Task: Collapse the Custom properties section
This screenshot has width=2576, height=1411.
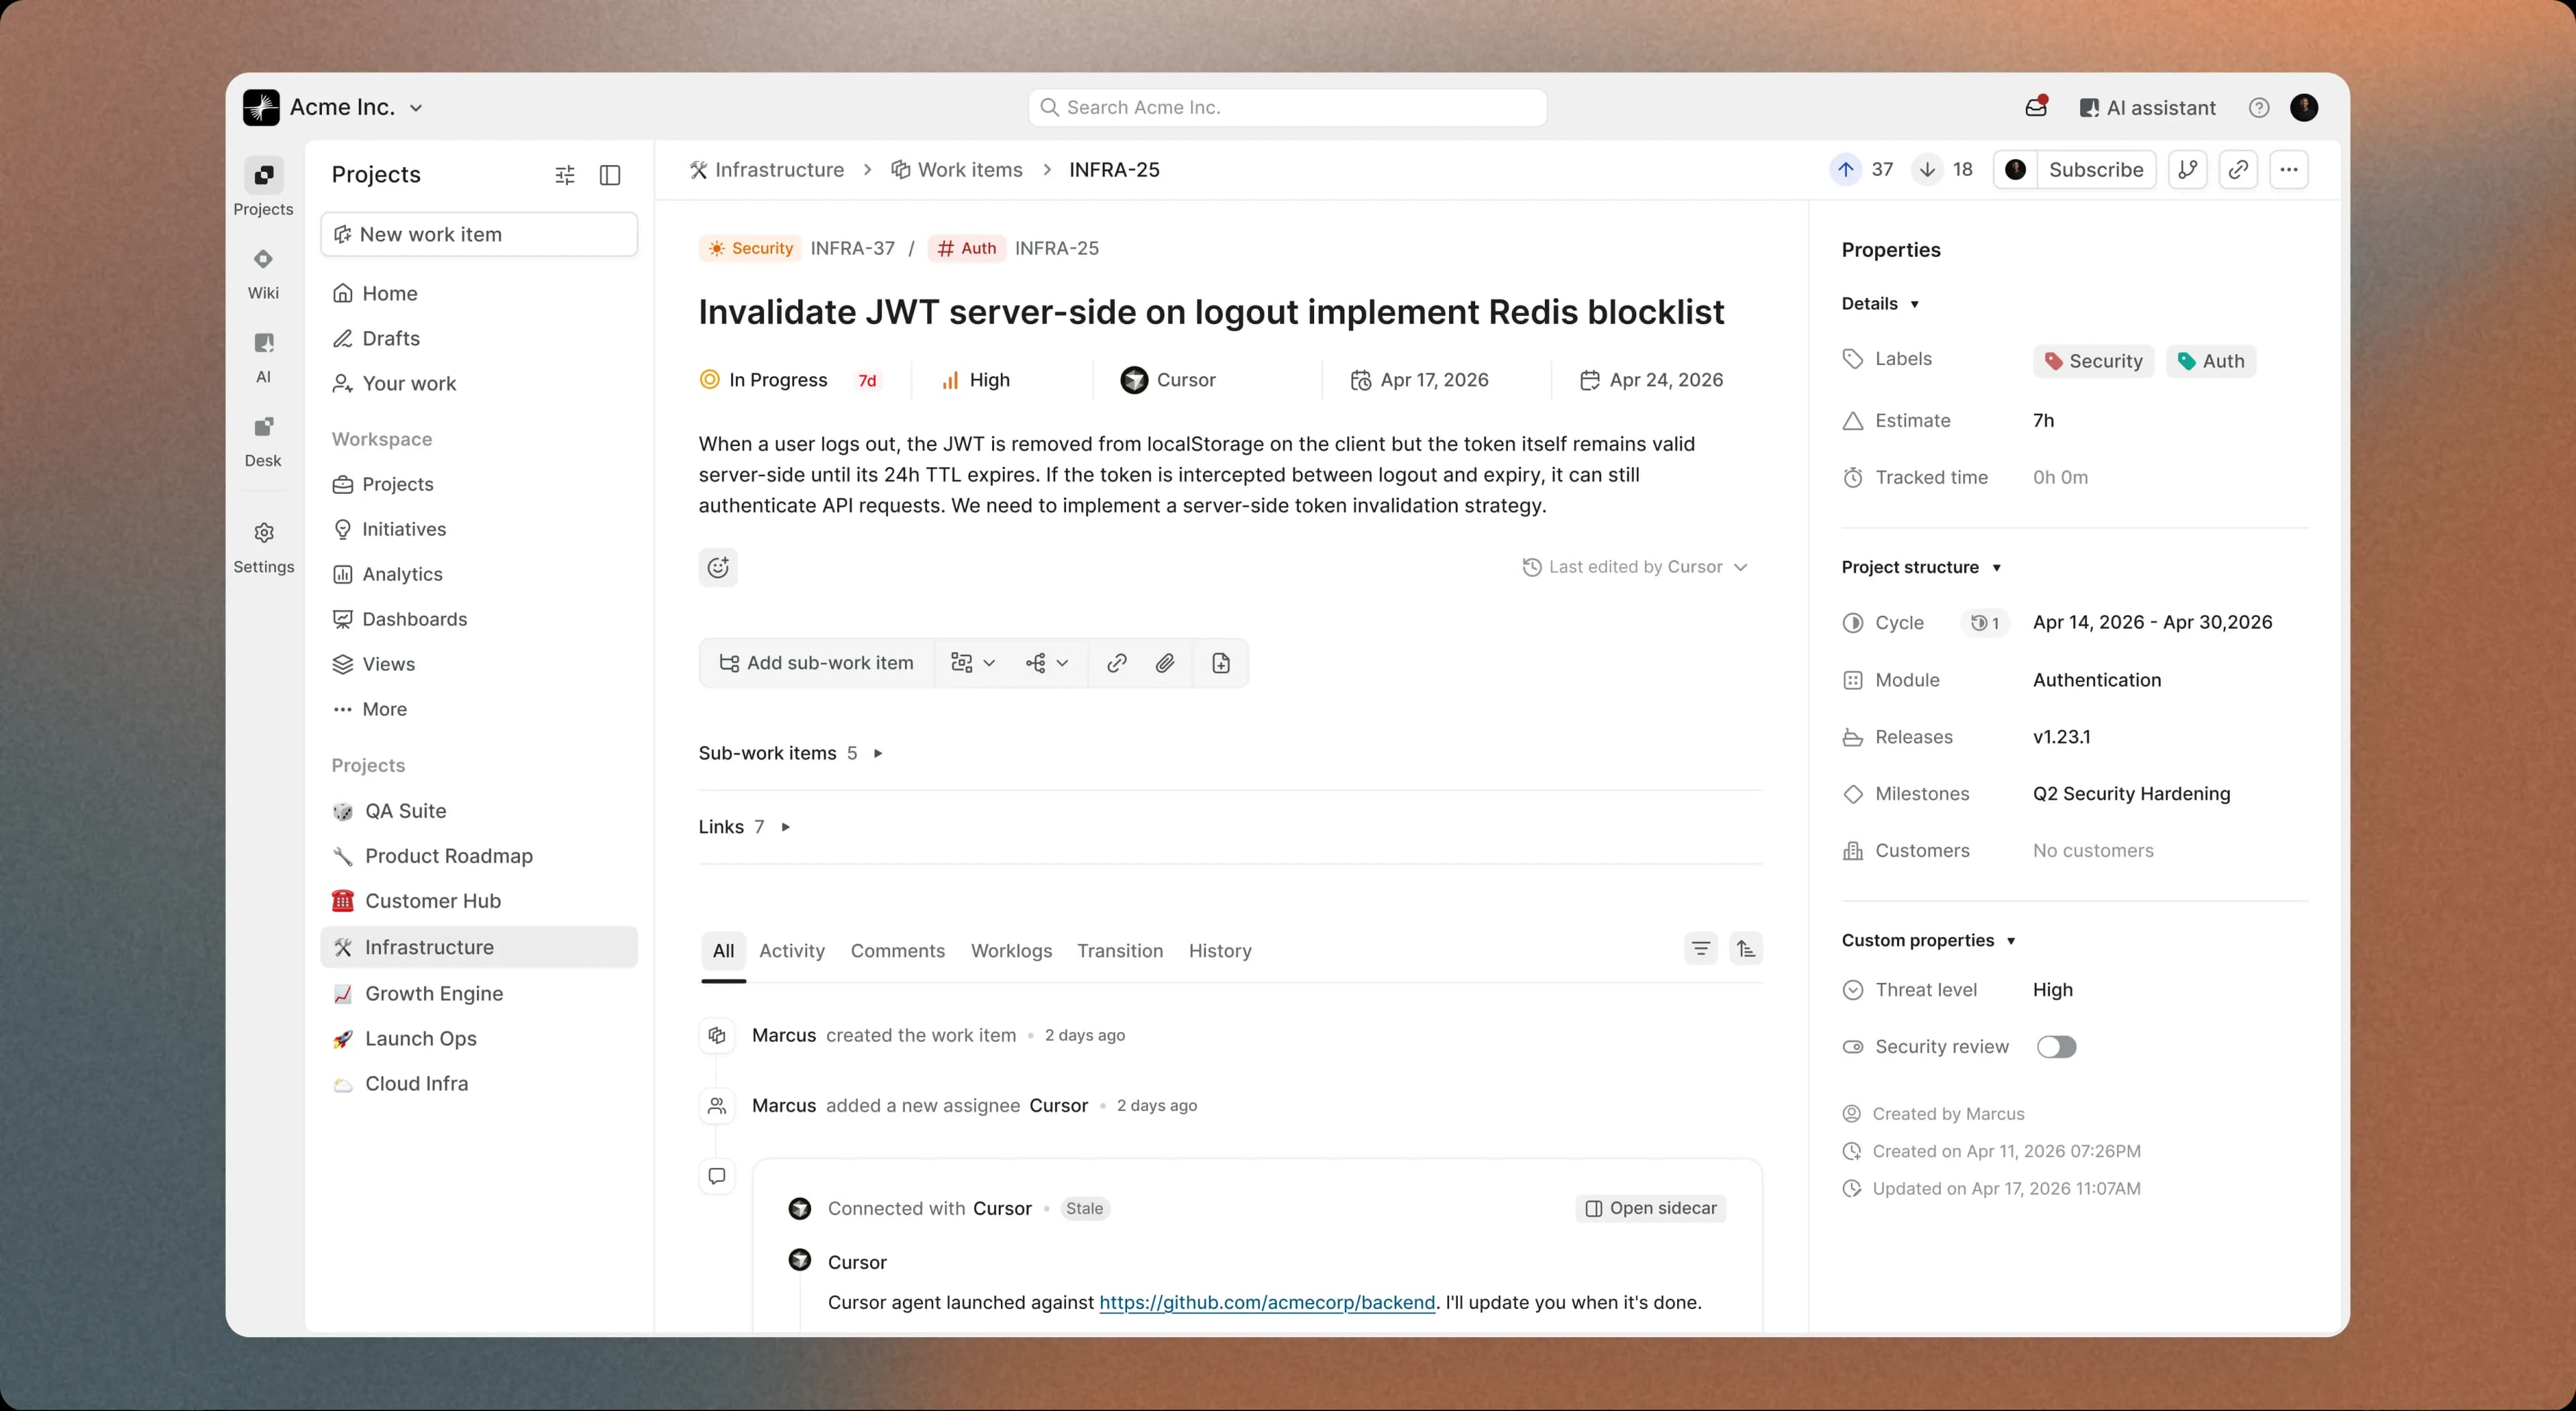Action: tap(1928, 940)
